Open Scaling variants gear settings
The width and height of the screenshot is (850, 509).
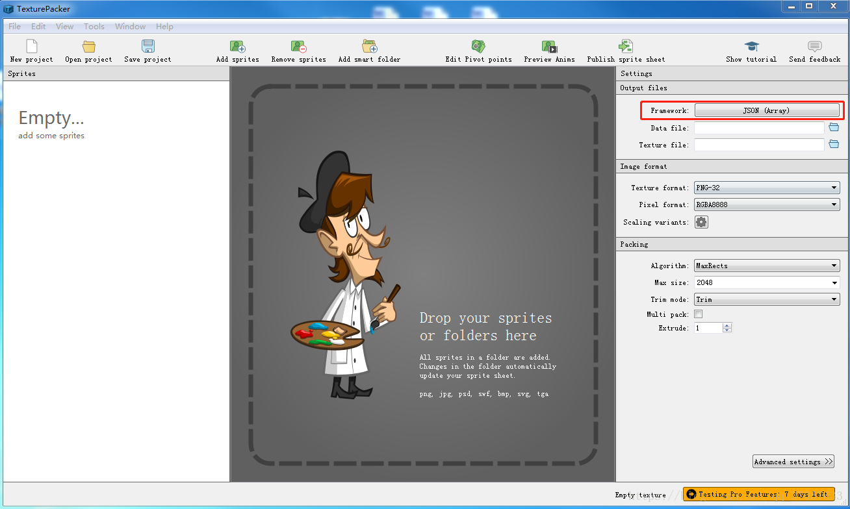(x=701, y=222)
